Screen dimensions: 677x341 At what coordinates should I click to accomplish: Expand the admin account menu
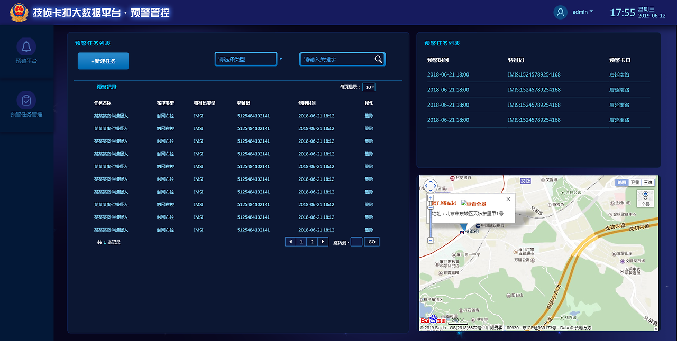[583, 12]
